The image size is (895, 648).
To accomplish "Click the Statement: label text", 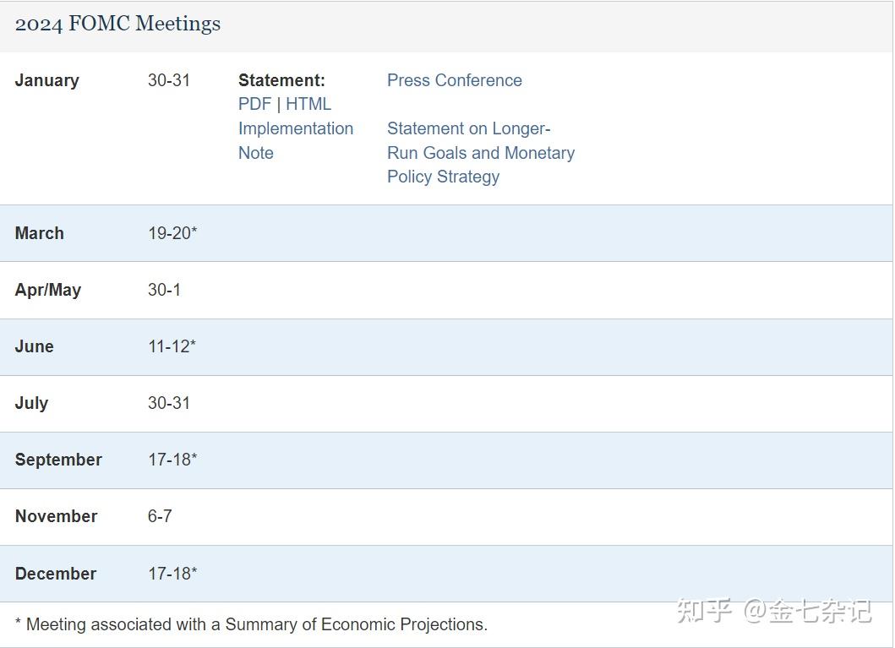I will point(281,80).
